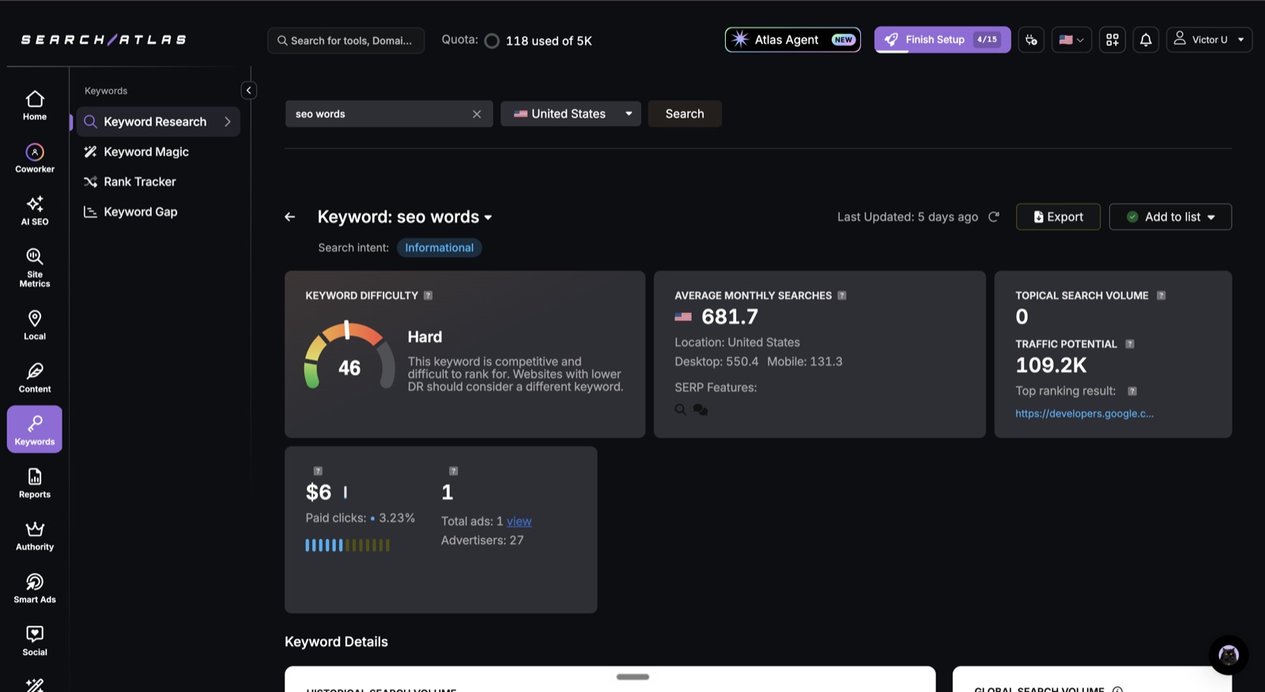
Task: Click the drag handle above the historical chart
Action: (x=632, y=677)
